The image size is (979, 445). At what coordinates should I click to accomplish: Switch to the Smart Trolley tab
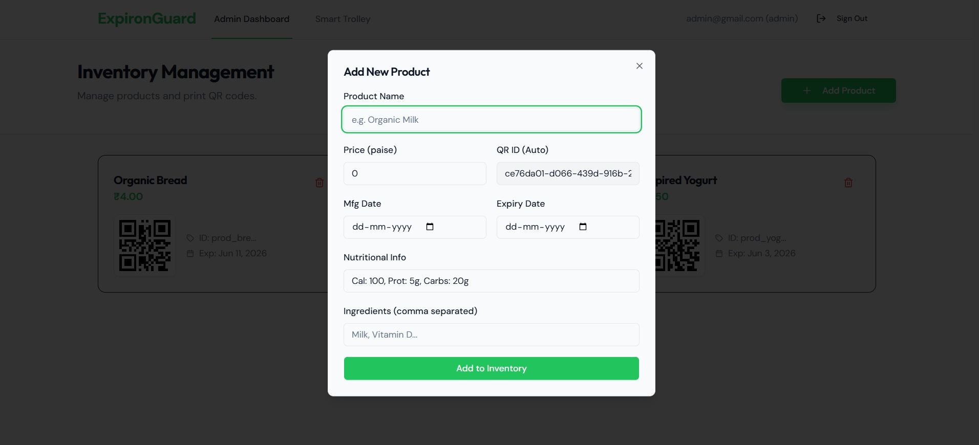343,19
